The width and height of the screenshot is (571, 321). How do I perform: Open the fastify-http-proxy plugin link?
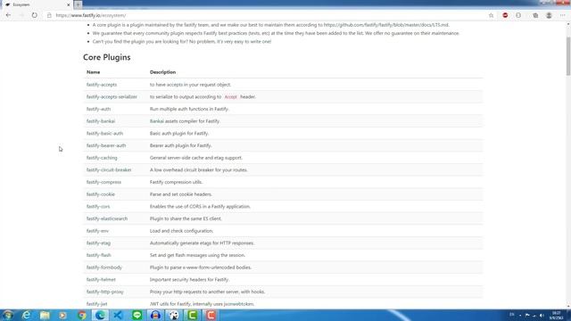coord(105,292)
